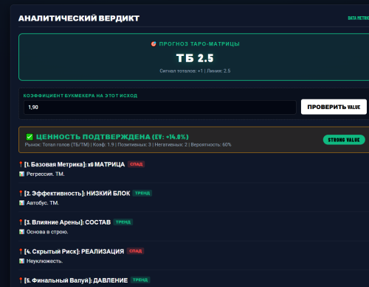Screen dimensions: 369x287
Task: Click the chart icon next to Неуклюжесть.
Action: (x=21, y=261)
